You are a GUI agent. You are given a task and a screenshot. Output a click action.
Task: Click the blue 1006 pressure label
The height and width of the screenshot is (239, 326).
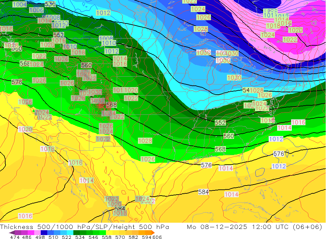click(37, 10)
